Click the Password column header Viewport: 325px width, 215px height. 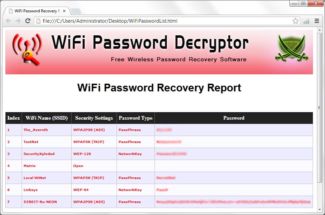[x=234, y=118]
